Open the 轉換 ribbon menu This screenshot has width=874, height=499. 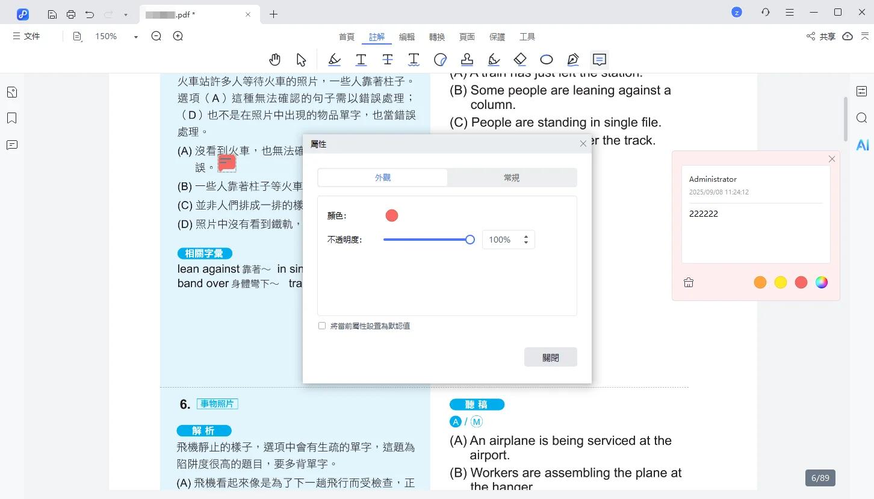tap(436, 37)
